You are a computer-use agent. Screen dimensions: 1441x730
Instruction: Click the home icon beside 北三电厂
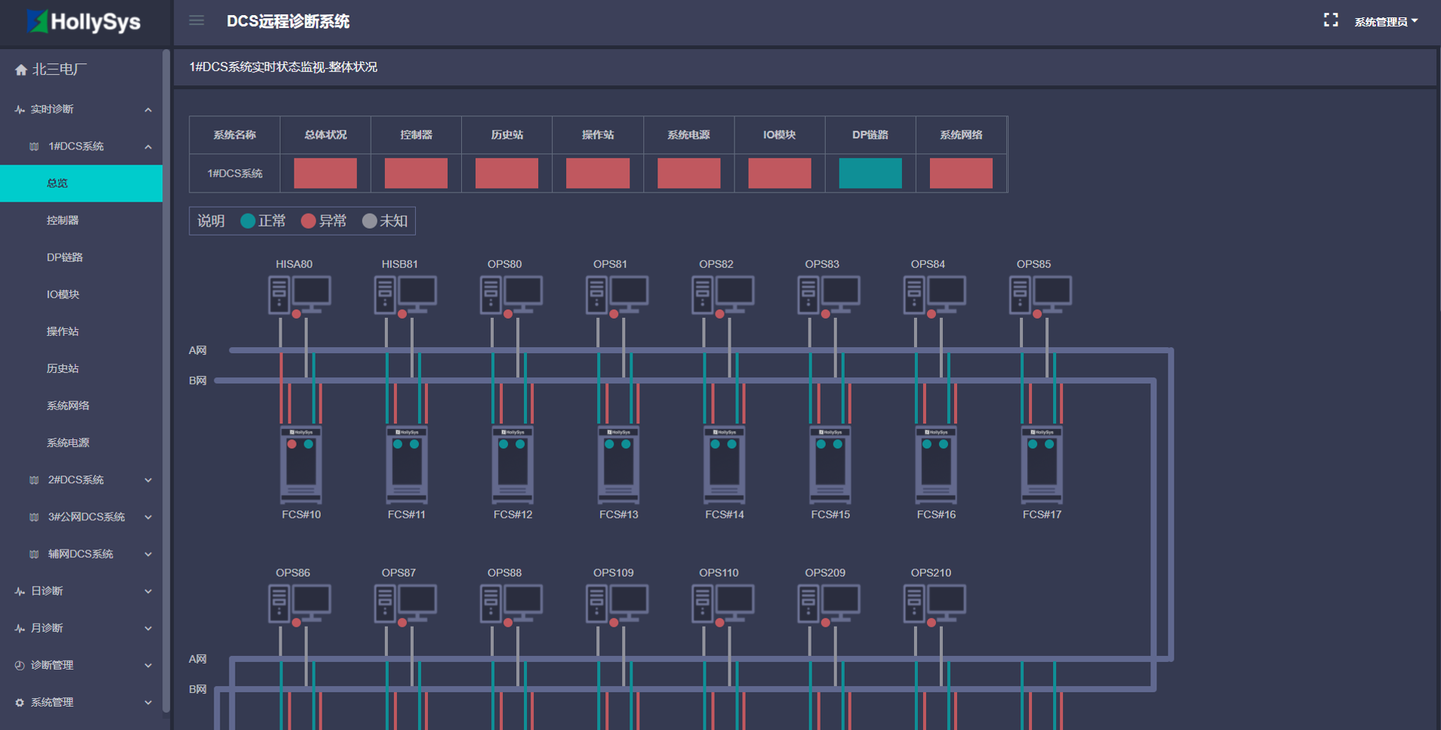pos(21,70)
